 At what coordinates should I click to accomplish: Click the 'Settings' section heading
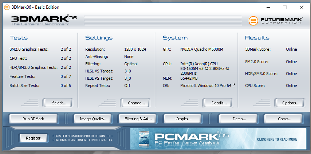click(99, 38)
